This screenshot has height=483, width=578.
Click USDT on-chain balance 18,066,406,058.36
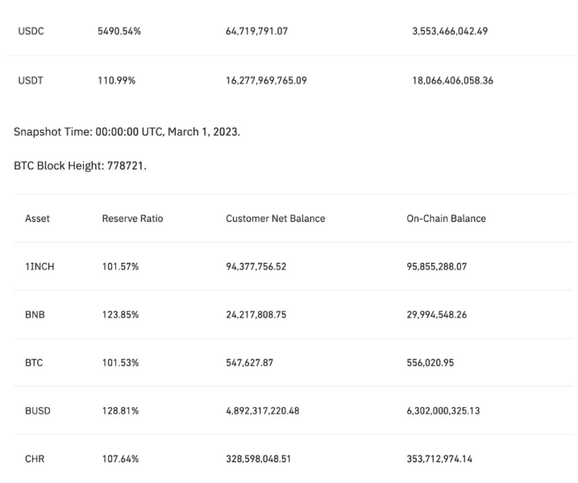452,81
